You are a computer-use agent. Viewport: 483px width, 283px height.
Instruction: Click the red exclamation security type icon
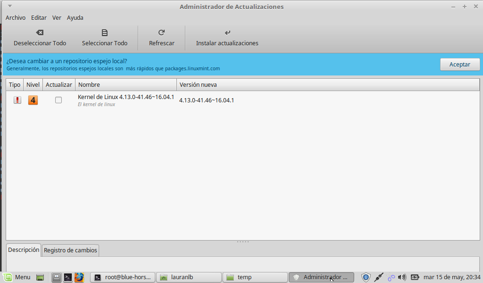coord(17,100)
